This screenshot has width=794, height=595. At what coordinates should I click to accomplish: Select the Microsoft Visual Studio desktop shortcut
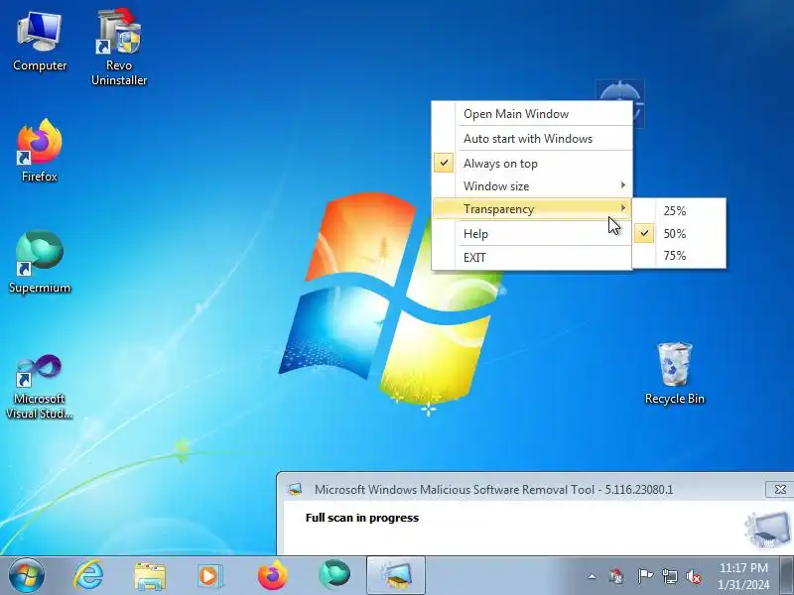[x=40, y=387]
